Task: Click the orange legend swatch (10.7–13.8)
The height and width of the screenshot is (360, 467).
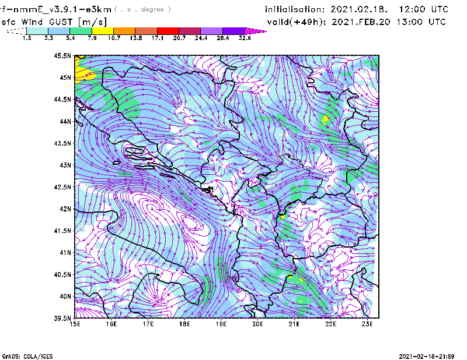Action: [x=124, y=31]
